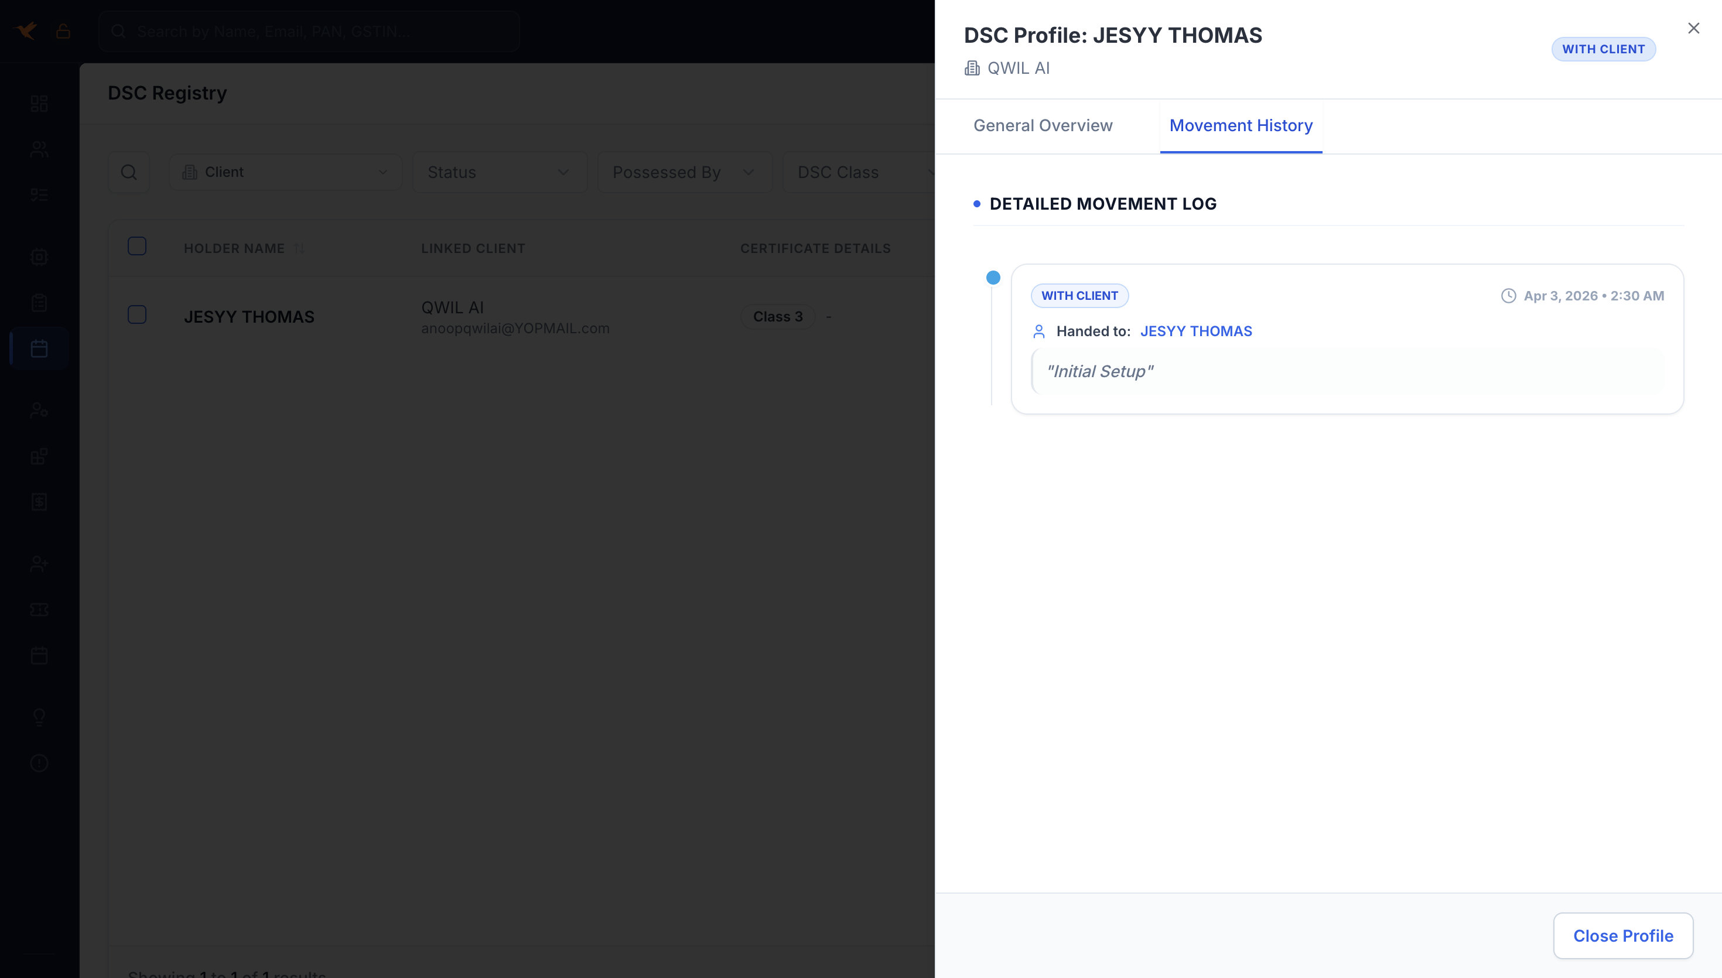Click the registry search magnifier icon

tap(129, 172)
